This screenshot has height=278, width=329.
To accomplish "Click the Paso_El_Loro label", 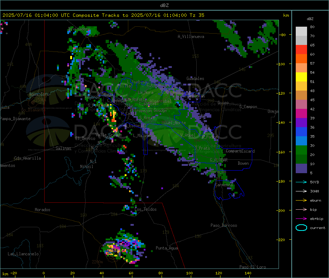I will point(253,267).
